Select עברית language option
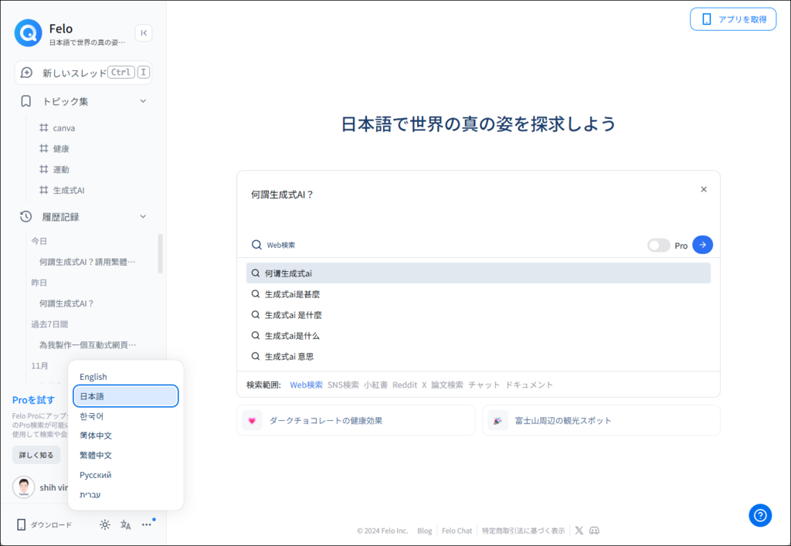This screenshot has height=546, width=791. pos(126,494)
